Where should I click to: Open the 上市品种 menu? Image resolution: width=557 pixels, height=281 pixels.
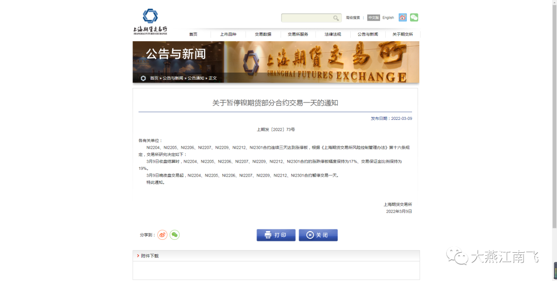228,34
